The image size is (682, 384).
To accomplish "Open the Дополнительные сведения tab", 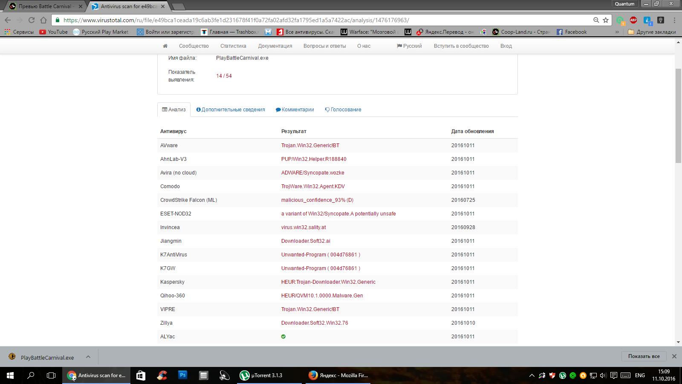I will 231,110.
